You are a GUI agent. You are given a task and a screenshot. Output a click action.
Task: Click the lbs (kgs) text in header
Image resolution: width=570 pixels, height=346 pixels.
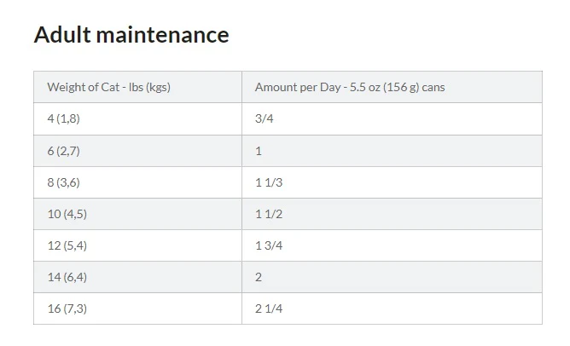tap(149, 88)
